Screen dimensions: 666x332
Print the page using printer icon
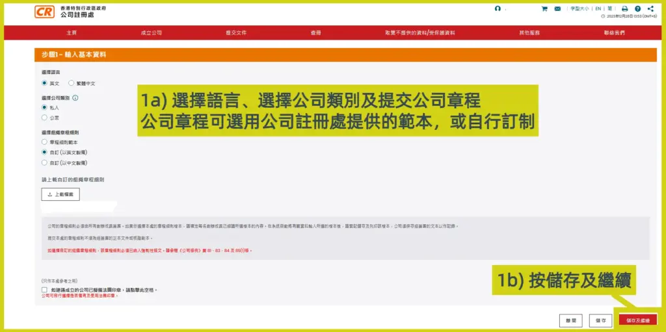pyautogui.click(x=624, y=9)
